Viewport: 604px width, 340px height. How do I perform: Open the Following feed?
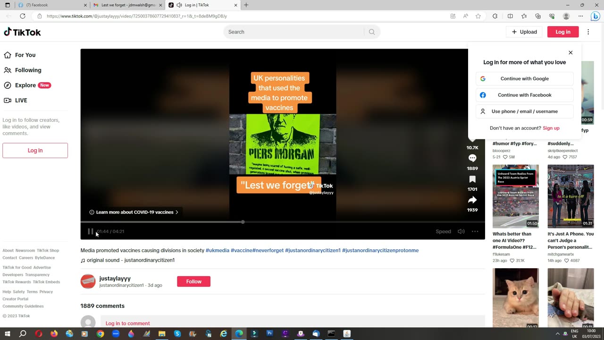(x=23, y=70)
